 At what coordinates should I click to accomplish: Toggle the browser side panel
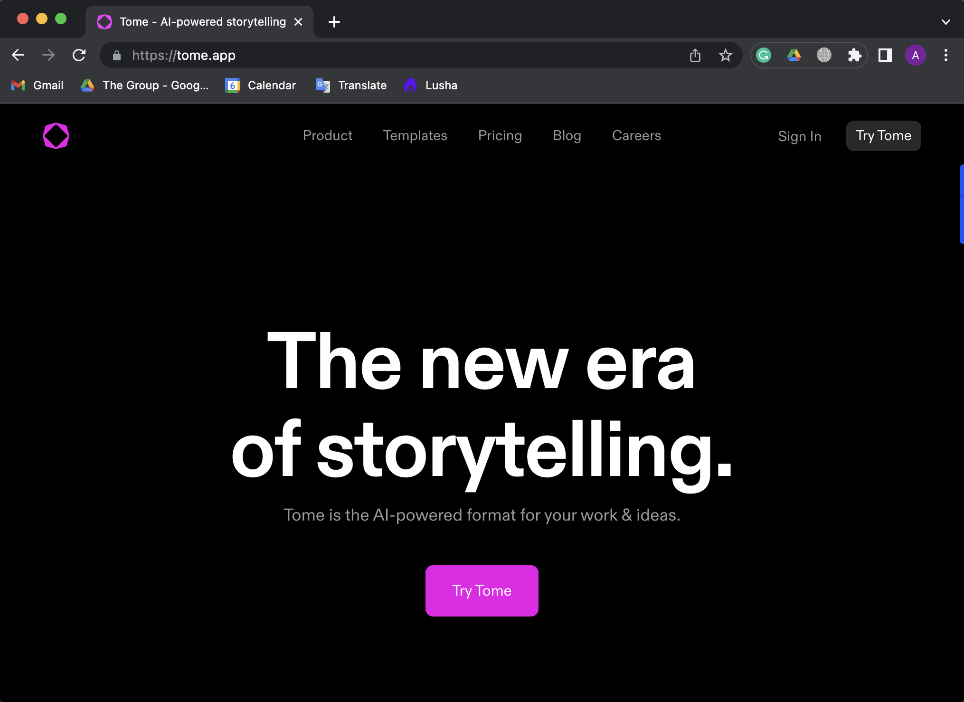[885, 55]
